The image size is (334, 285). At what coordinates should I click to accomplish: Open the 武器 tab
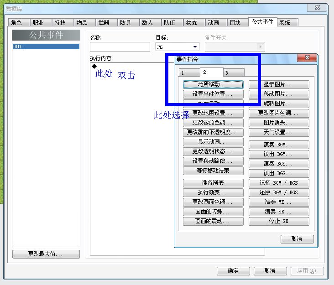(x=107, y=22)
